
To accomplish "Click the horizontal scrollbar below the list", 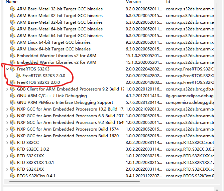I will [75, 182].
